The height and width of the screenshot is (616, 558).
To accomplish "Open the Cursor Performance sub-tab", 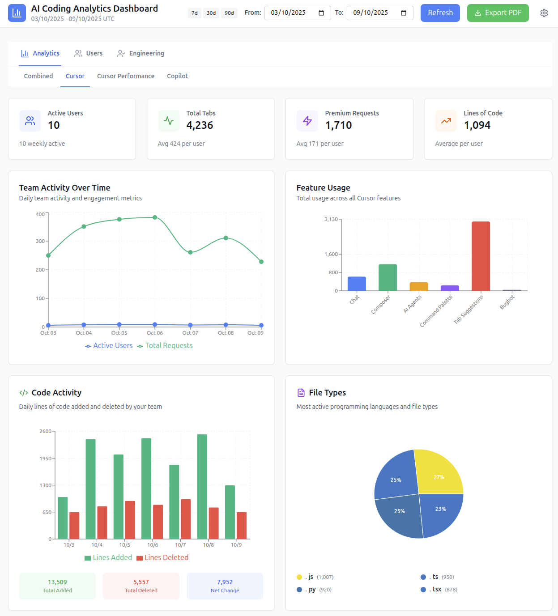I will (x=126, y=76).
